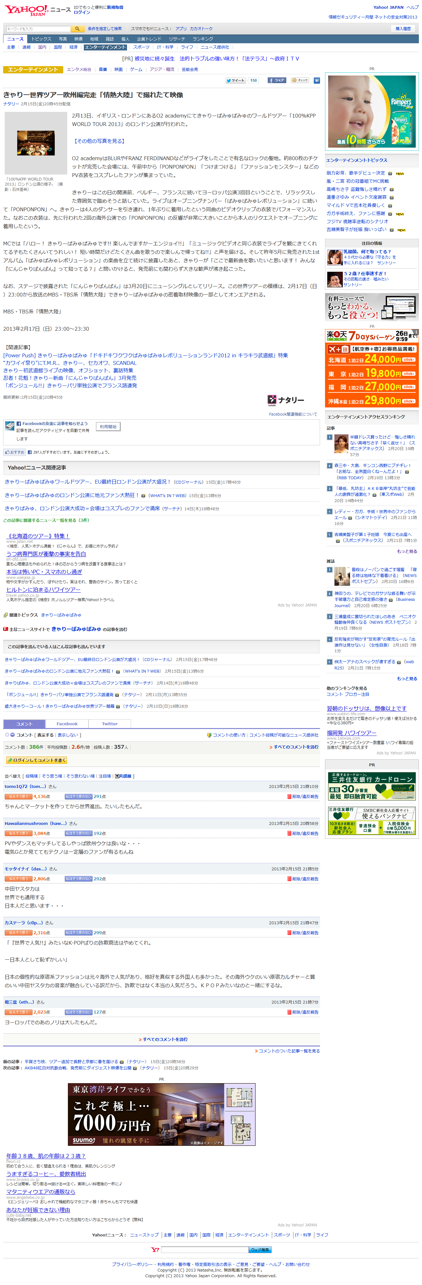Click the footer web search input field

click(x=205, y=1250)
